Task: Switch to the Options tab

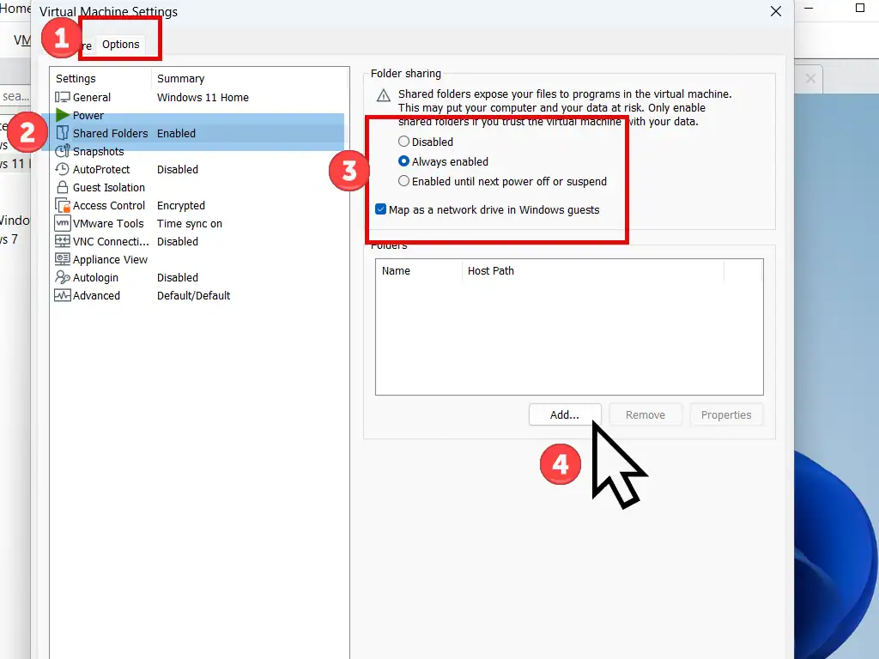Action: point(120,45)
